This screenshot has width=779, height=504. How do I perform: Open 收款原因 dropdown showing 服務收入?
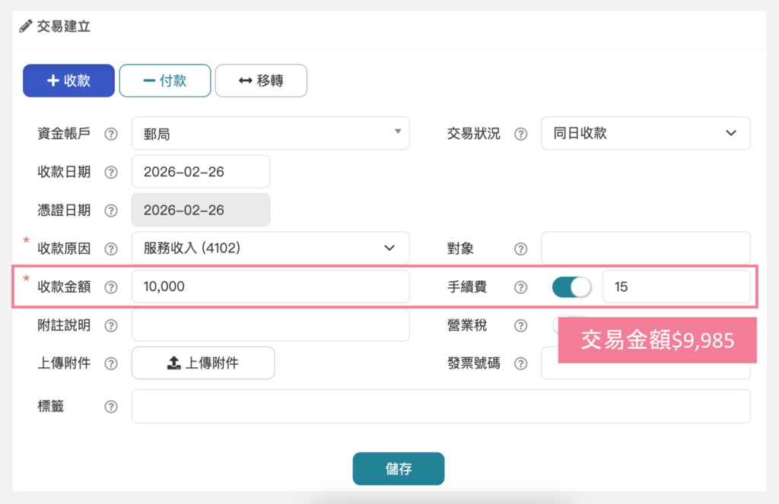pyautogui.click(x=270, y=249)
